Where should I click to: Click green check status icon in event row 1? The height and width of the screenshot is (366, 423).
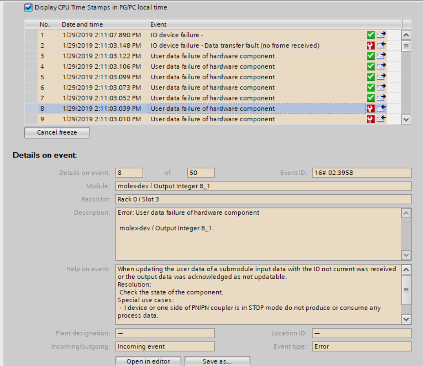coord(371,35)
